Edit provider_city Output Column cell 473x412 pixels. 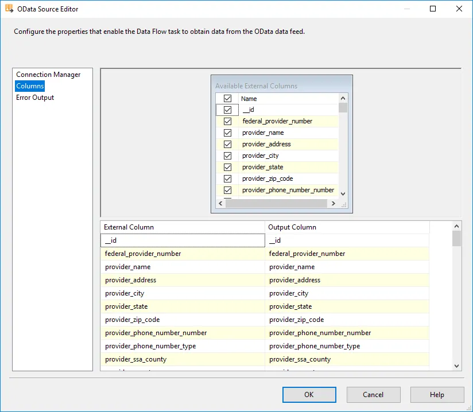click(x=347, y=293)
